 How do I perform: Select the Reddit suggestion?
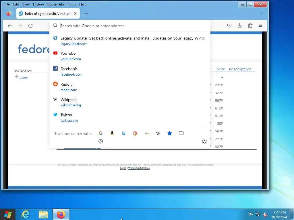coord(130,87)
